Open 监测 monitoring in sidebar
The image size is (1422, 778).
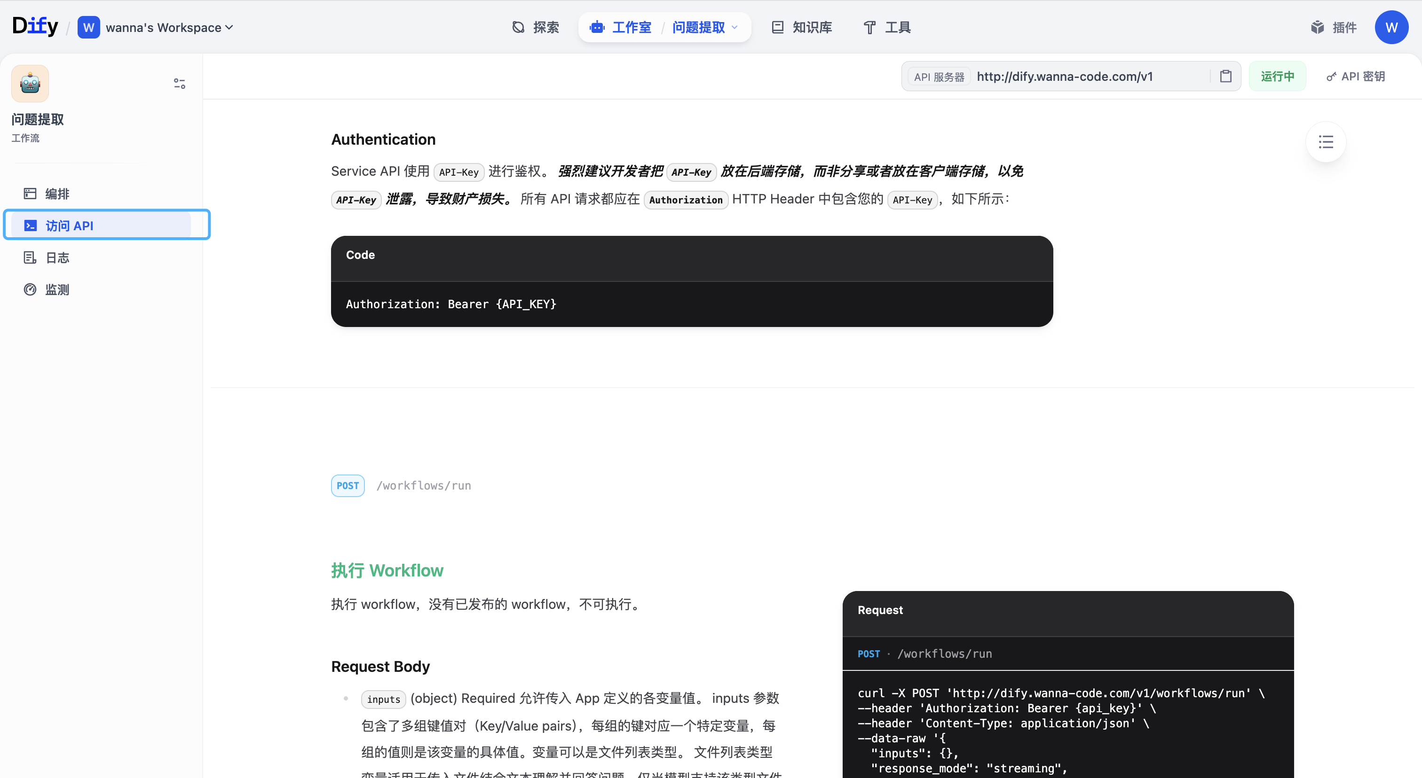[57, 289]
